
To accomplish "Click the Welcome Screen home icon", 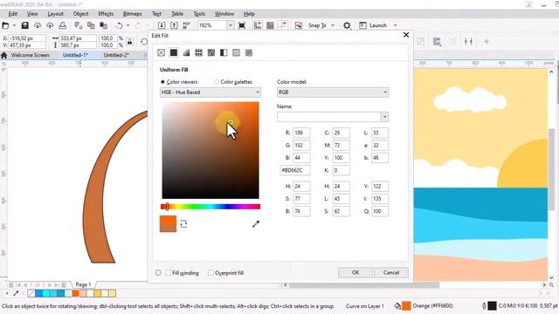I will click(x=3, y=55).
